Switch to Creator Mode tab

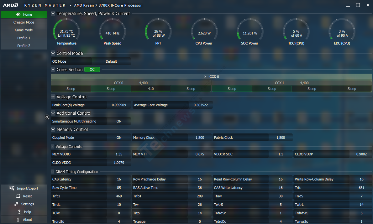pos(24,22)
